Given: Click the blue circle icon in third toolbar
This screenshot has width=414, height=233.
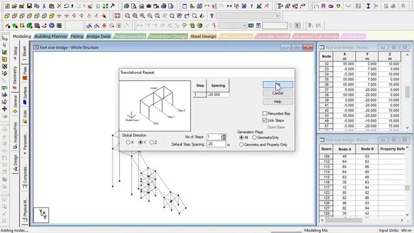Looking at the screenshot, I should (52, 26).
